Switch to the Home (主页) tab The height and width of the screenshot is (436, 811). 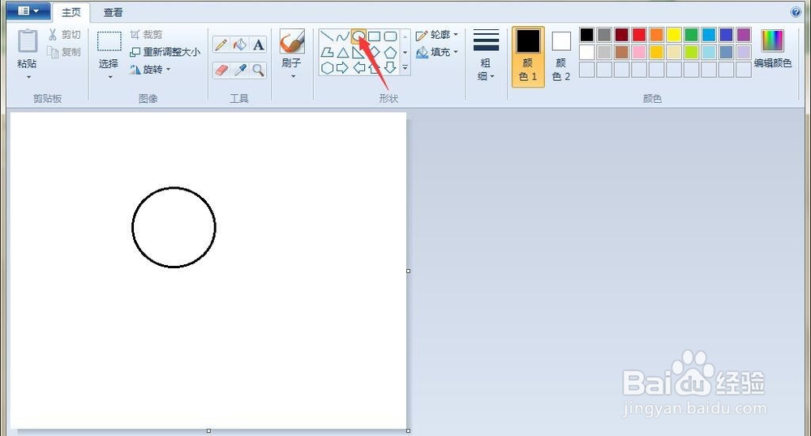click(71, 12)
